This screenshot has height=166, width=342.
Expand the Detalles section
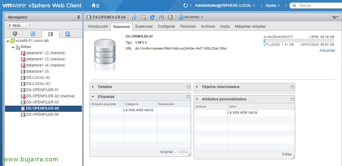(93, 87)
